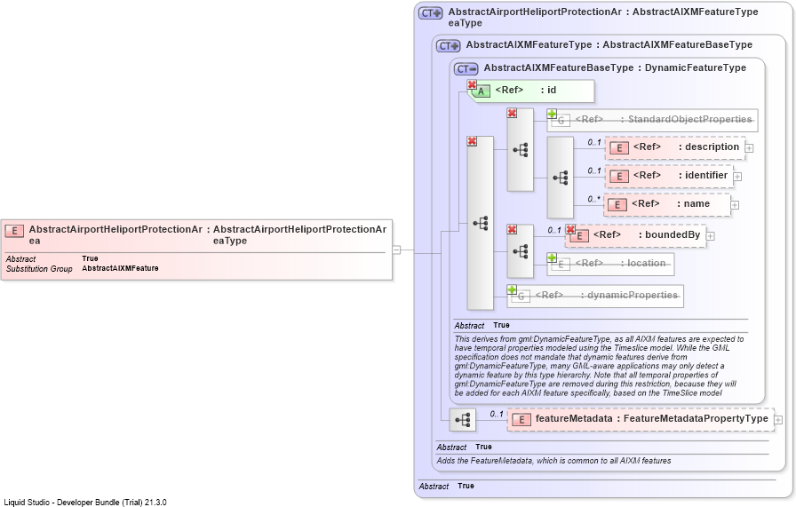This screenshot has width=796, height=507.
Task: Select sequence compositor beside boundedBy
Action: (521, 251)
